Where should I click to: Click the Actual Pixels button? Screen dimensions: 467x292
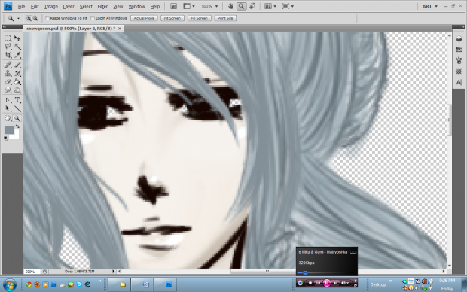tap(144, 18)
